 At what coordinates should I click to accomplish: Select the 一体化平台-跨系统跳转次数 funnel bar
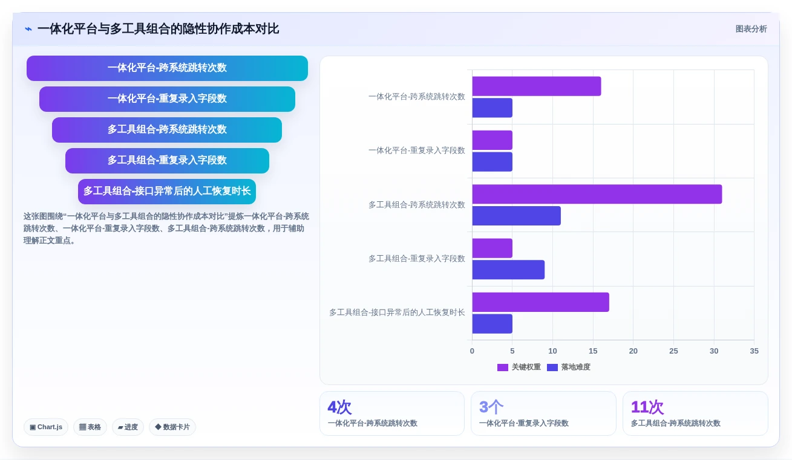coord(167,68)
